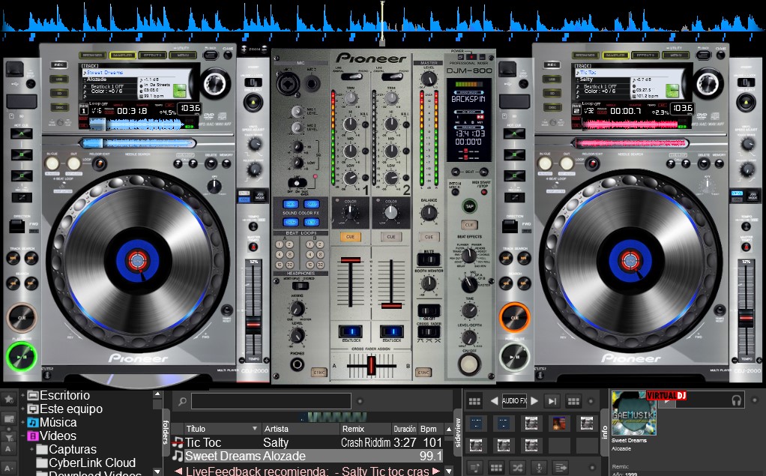Hit the CUE button on left deck

tap(22, 318)
